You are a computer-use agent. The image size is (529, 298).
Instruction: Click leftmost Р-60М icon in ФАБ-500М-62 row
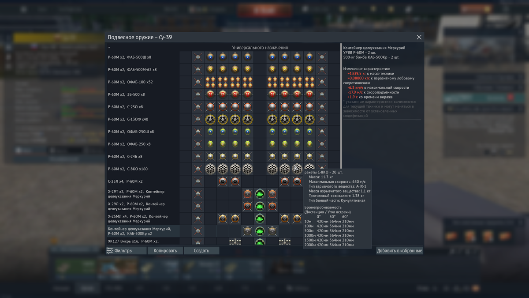[x=198, y=69]
